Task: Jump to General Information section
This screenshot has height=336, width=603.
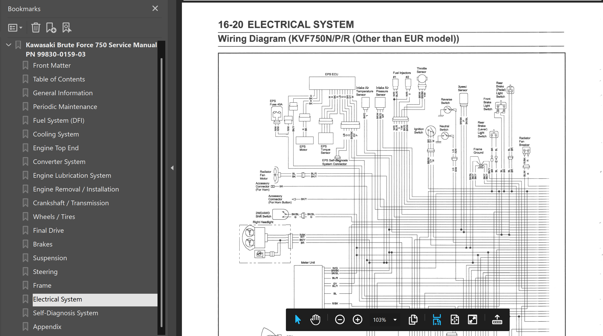Action: (x=63, y=93)
